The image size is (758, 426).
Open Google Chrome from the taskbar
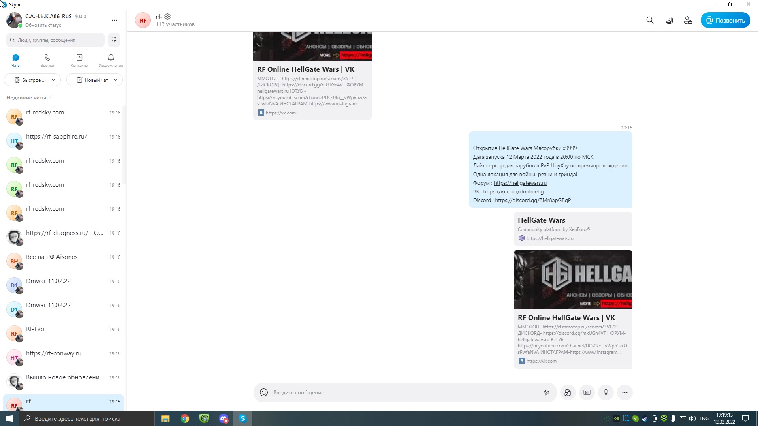coord(185,418)
